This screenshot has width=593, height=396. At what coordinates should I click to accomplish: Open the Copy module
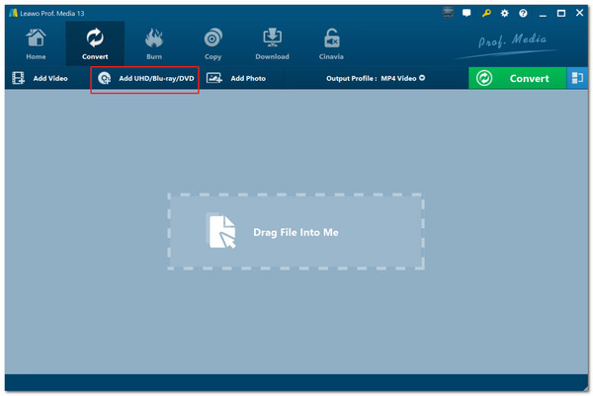point(212,44)
